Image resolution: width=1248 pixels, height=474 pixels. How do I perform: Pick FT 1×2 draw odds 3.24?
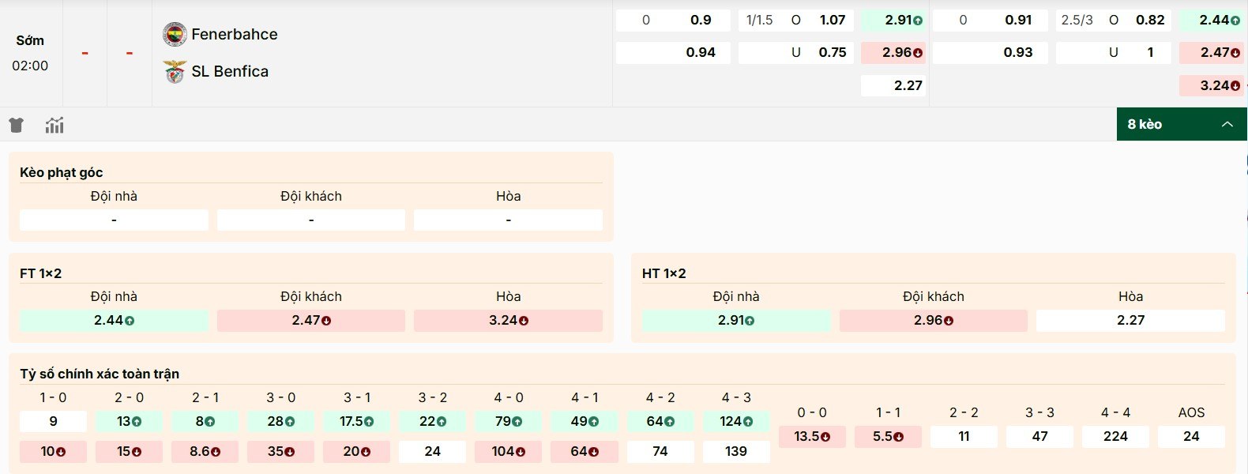pos(508,321)
